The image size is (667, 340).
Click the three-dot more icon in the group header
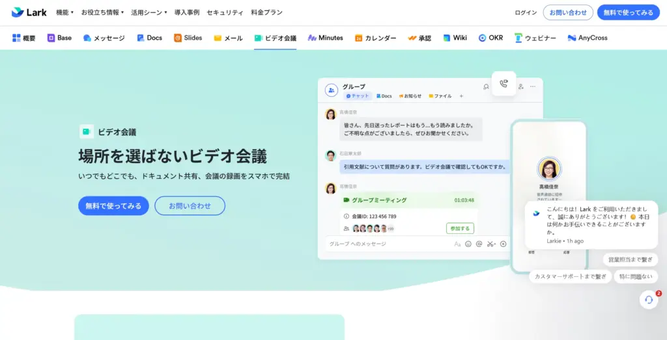click(533, 86)
